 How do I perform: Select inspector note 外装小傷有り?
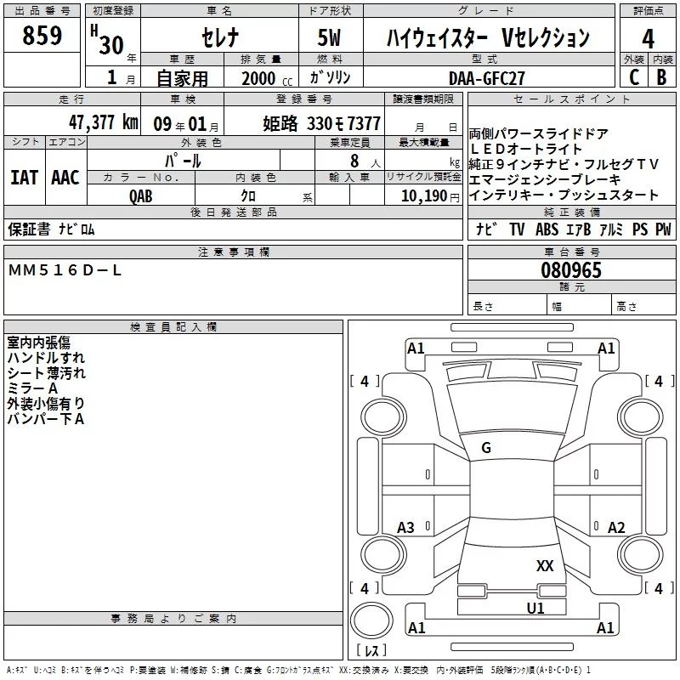tap(46, 403)
